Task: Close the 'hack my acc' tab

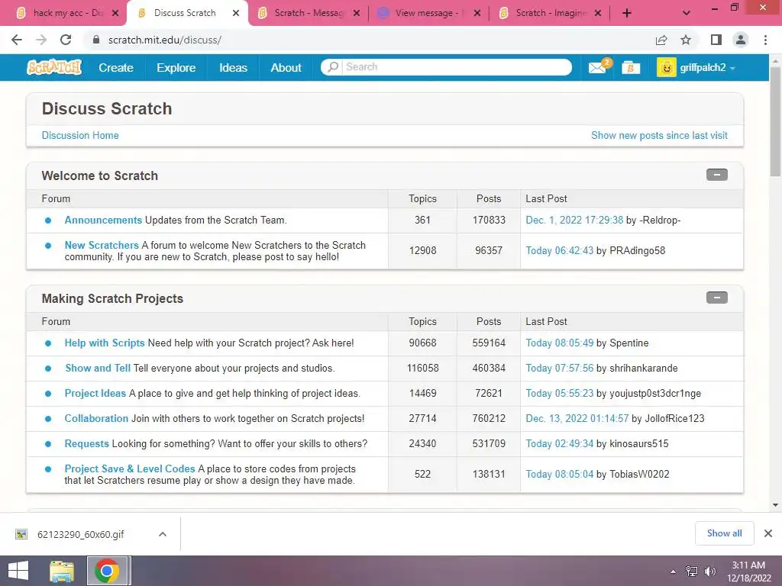Action: click(115, 13)
